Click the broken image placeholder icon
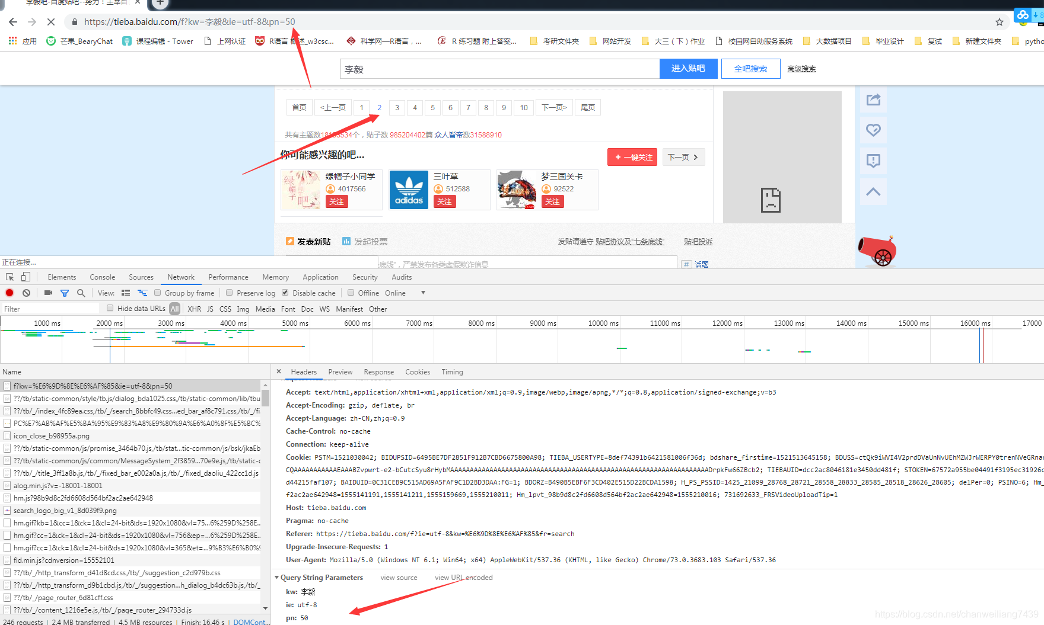 click(771, 200)
